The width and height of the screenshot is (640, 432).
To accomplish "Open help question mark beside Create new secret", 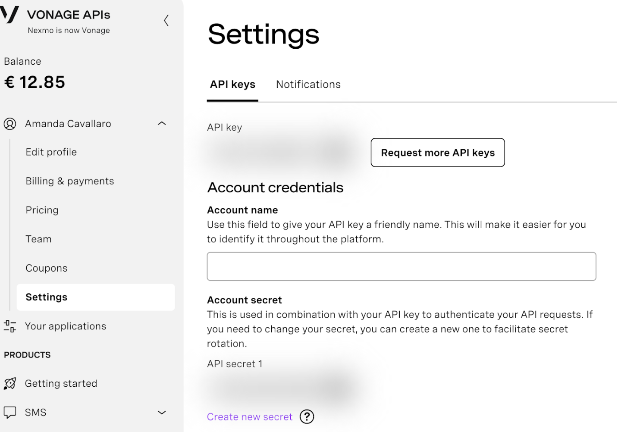I will coord(307,417).
